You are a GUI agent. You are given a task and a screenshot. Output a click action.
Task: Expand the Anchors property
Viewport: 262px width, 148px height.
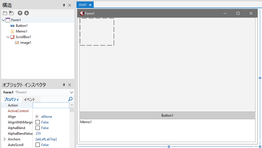click(5, 139)
